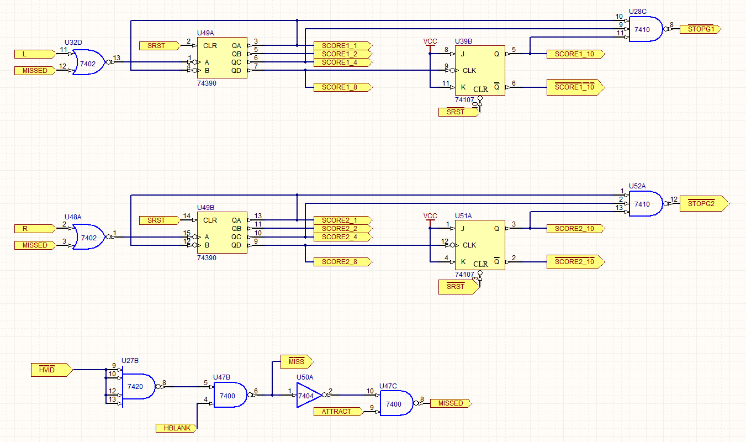
Task: Click the U47C designator text
Action: click(x=388, y=386)
